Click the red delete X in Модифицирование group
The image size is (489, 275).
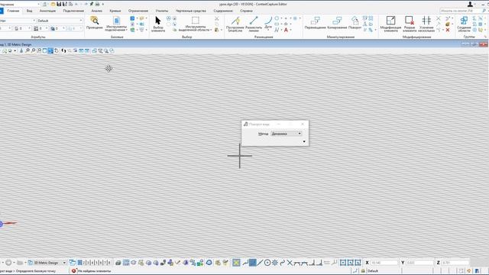tap(448, 31)
